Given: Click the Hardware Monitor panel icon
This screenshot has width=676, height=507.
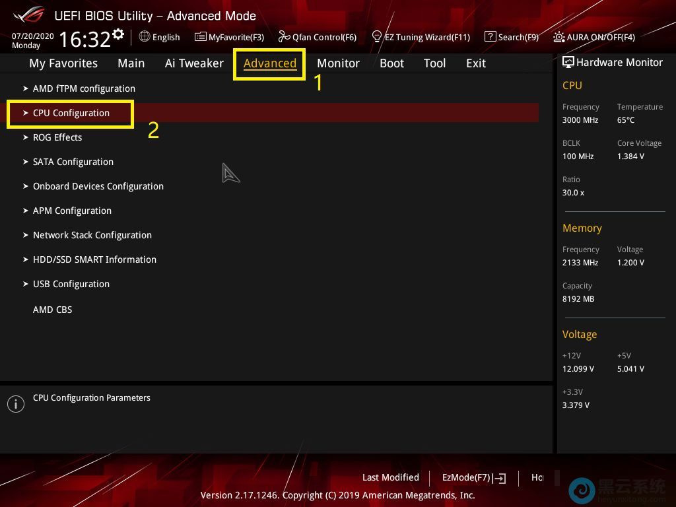Looking at the screenshot, I should (x=568, y=61).
